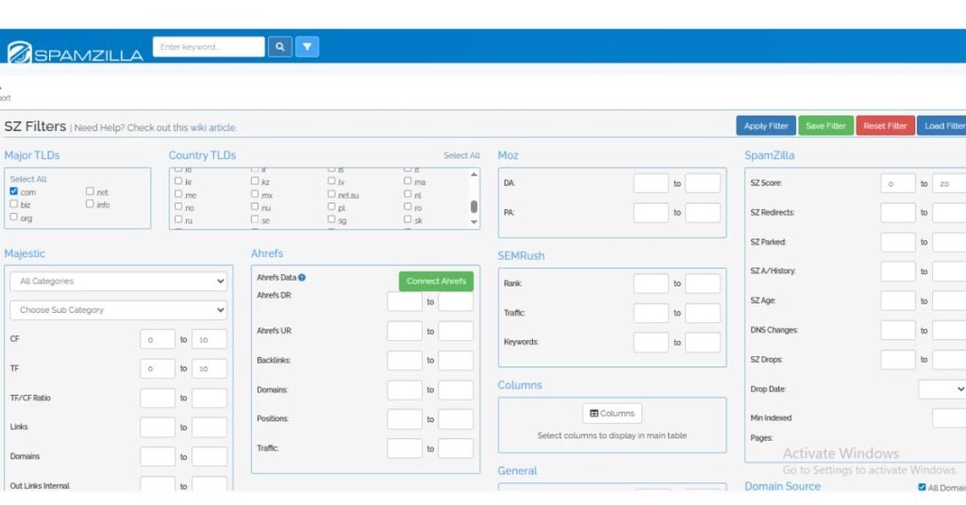This screenshot has height=505, width=966.
Task: Click the SpamZilla logo
Action: 75,53
